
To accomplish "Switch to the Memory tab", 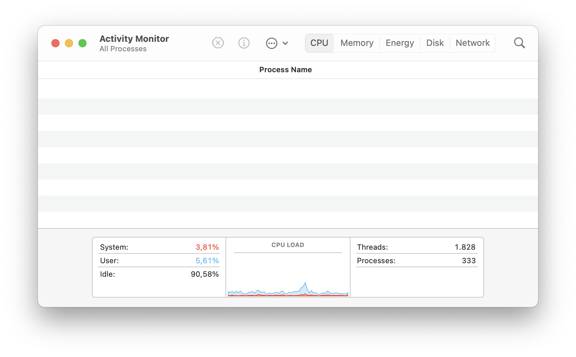I will (x=357, y=43).
